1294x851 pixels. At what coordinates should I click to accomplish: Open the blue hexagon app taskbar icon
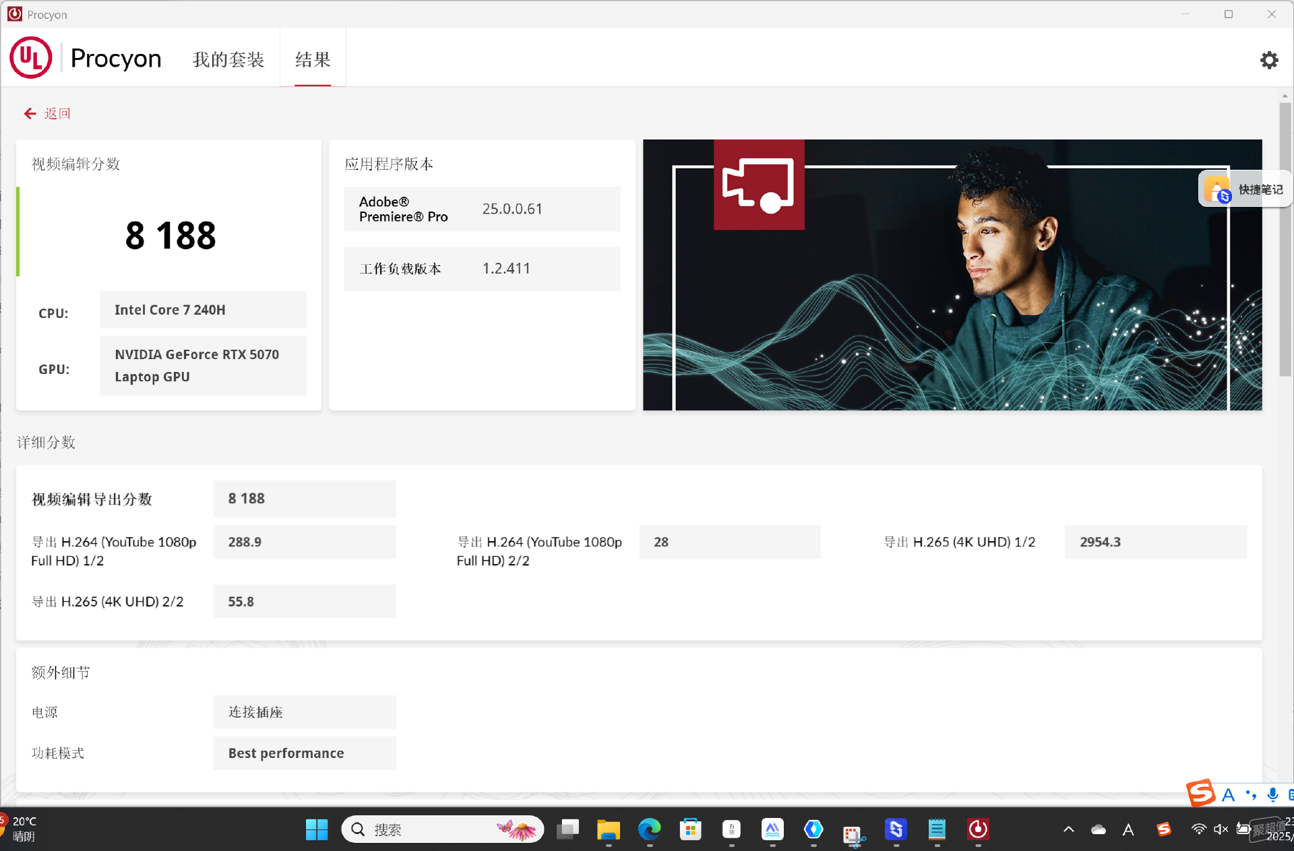813,829
